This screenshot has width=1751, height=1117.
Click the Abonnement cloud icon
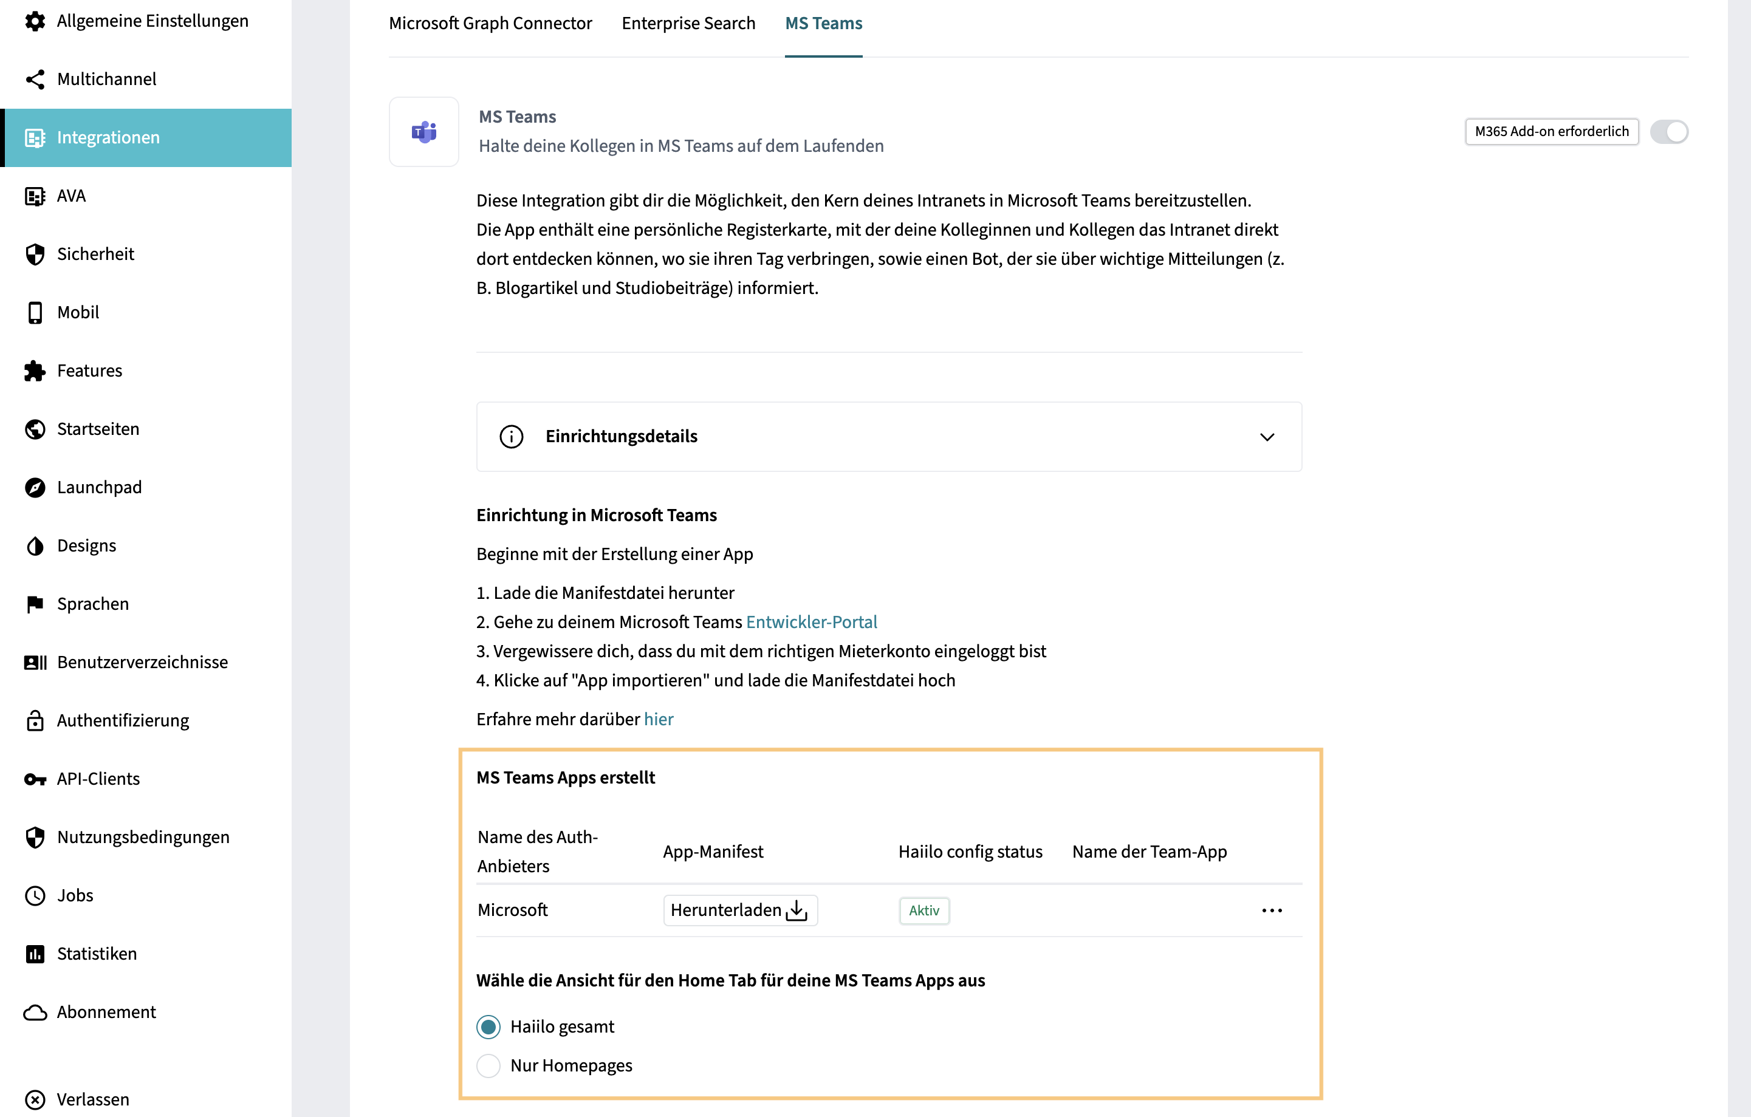point(35,1013)
